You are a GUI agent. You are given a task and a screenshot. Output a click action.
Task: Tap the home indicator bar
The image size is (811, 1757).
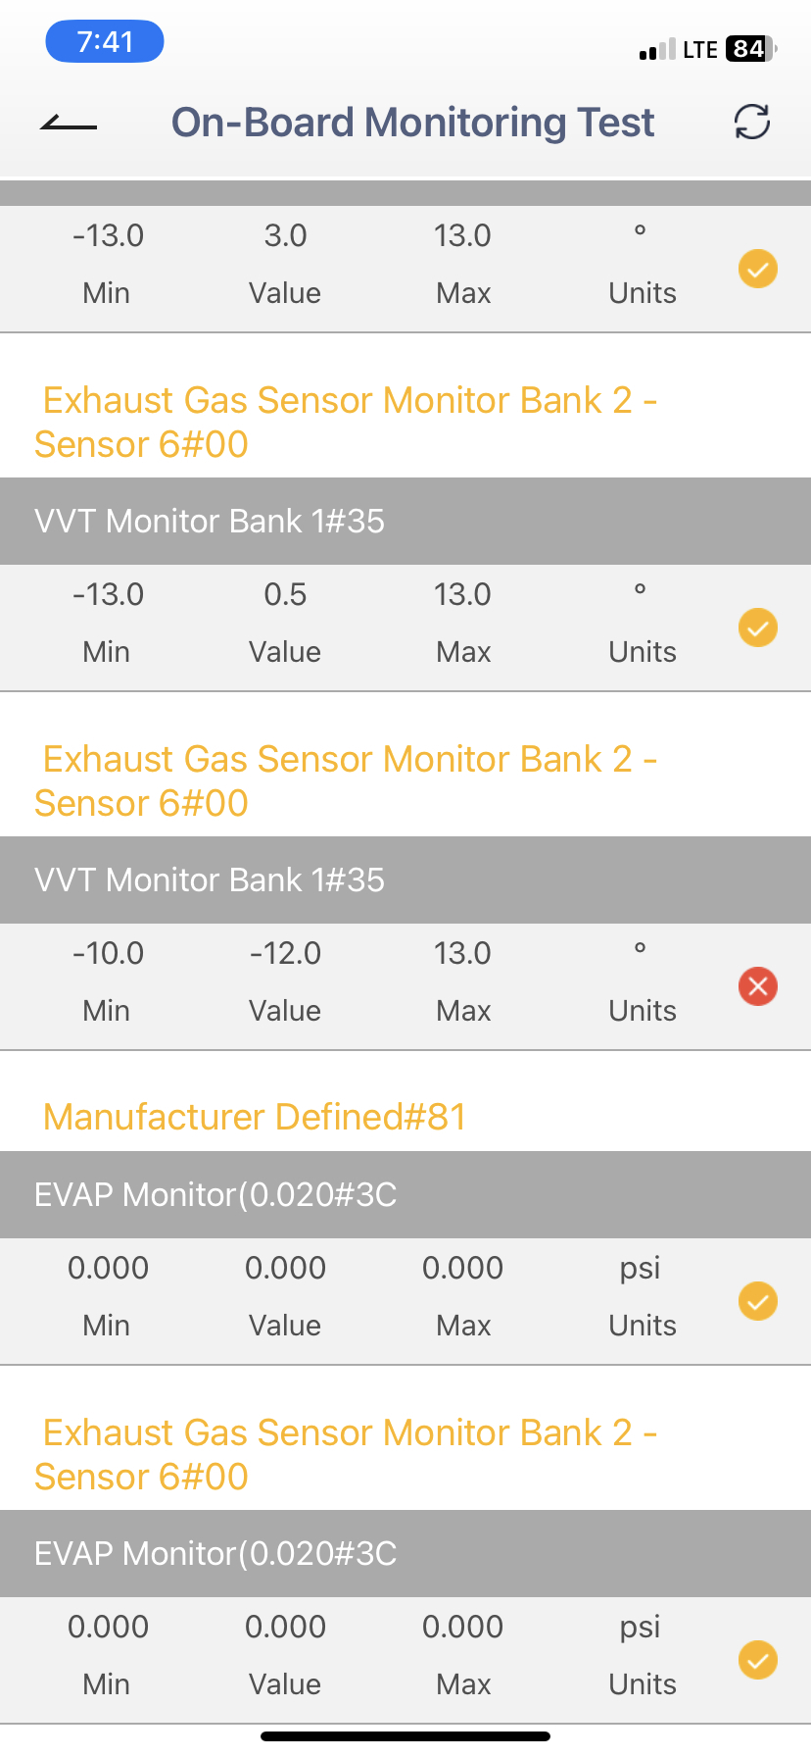405,1735
